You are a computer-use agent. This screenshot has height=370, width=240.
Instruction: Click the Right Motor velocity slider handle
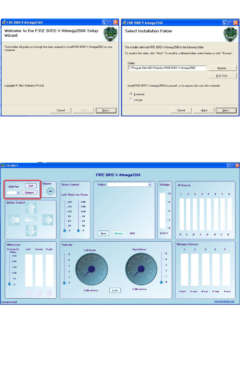coord(161,282)
